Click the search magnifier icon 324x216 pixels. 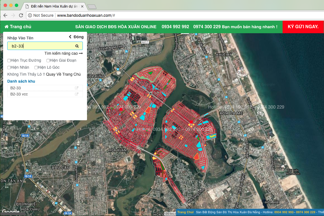tap(77, 46)
